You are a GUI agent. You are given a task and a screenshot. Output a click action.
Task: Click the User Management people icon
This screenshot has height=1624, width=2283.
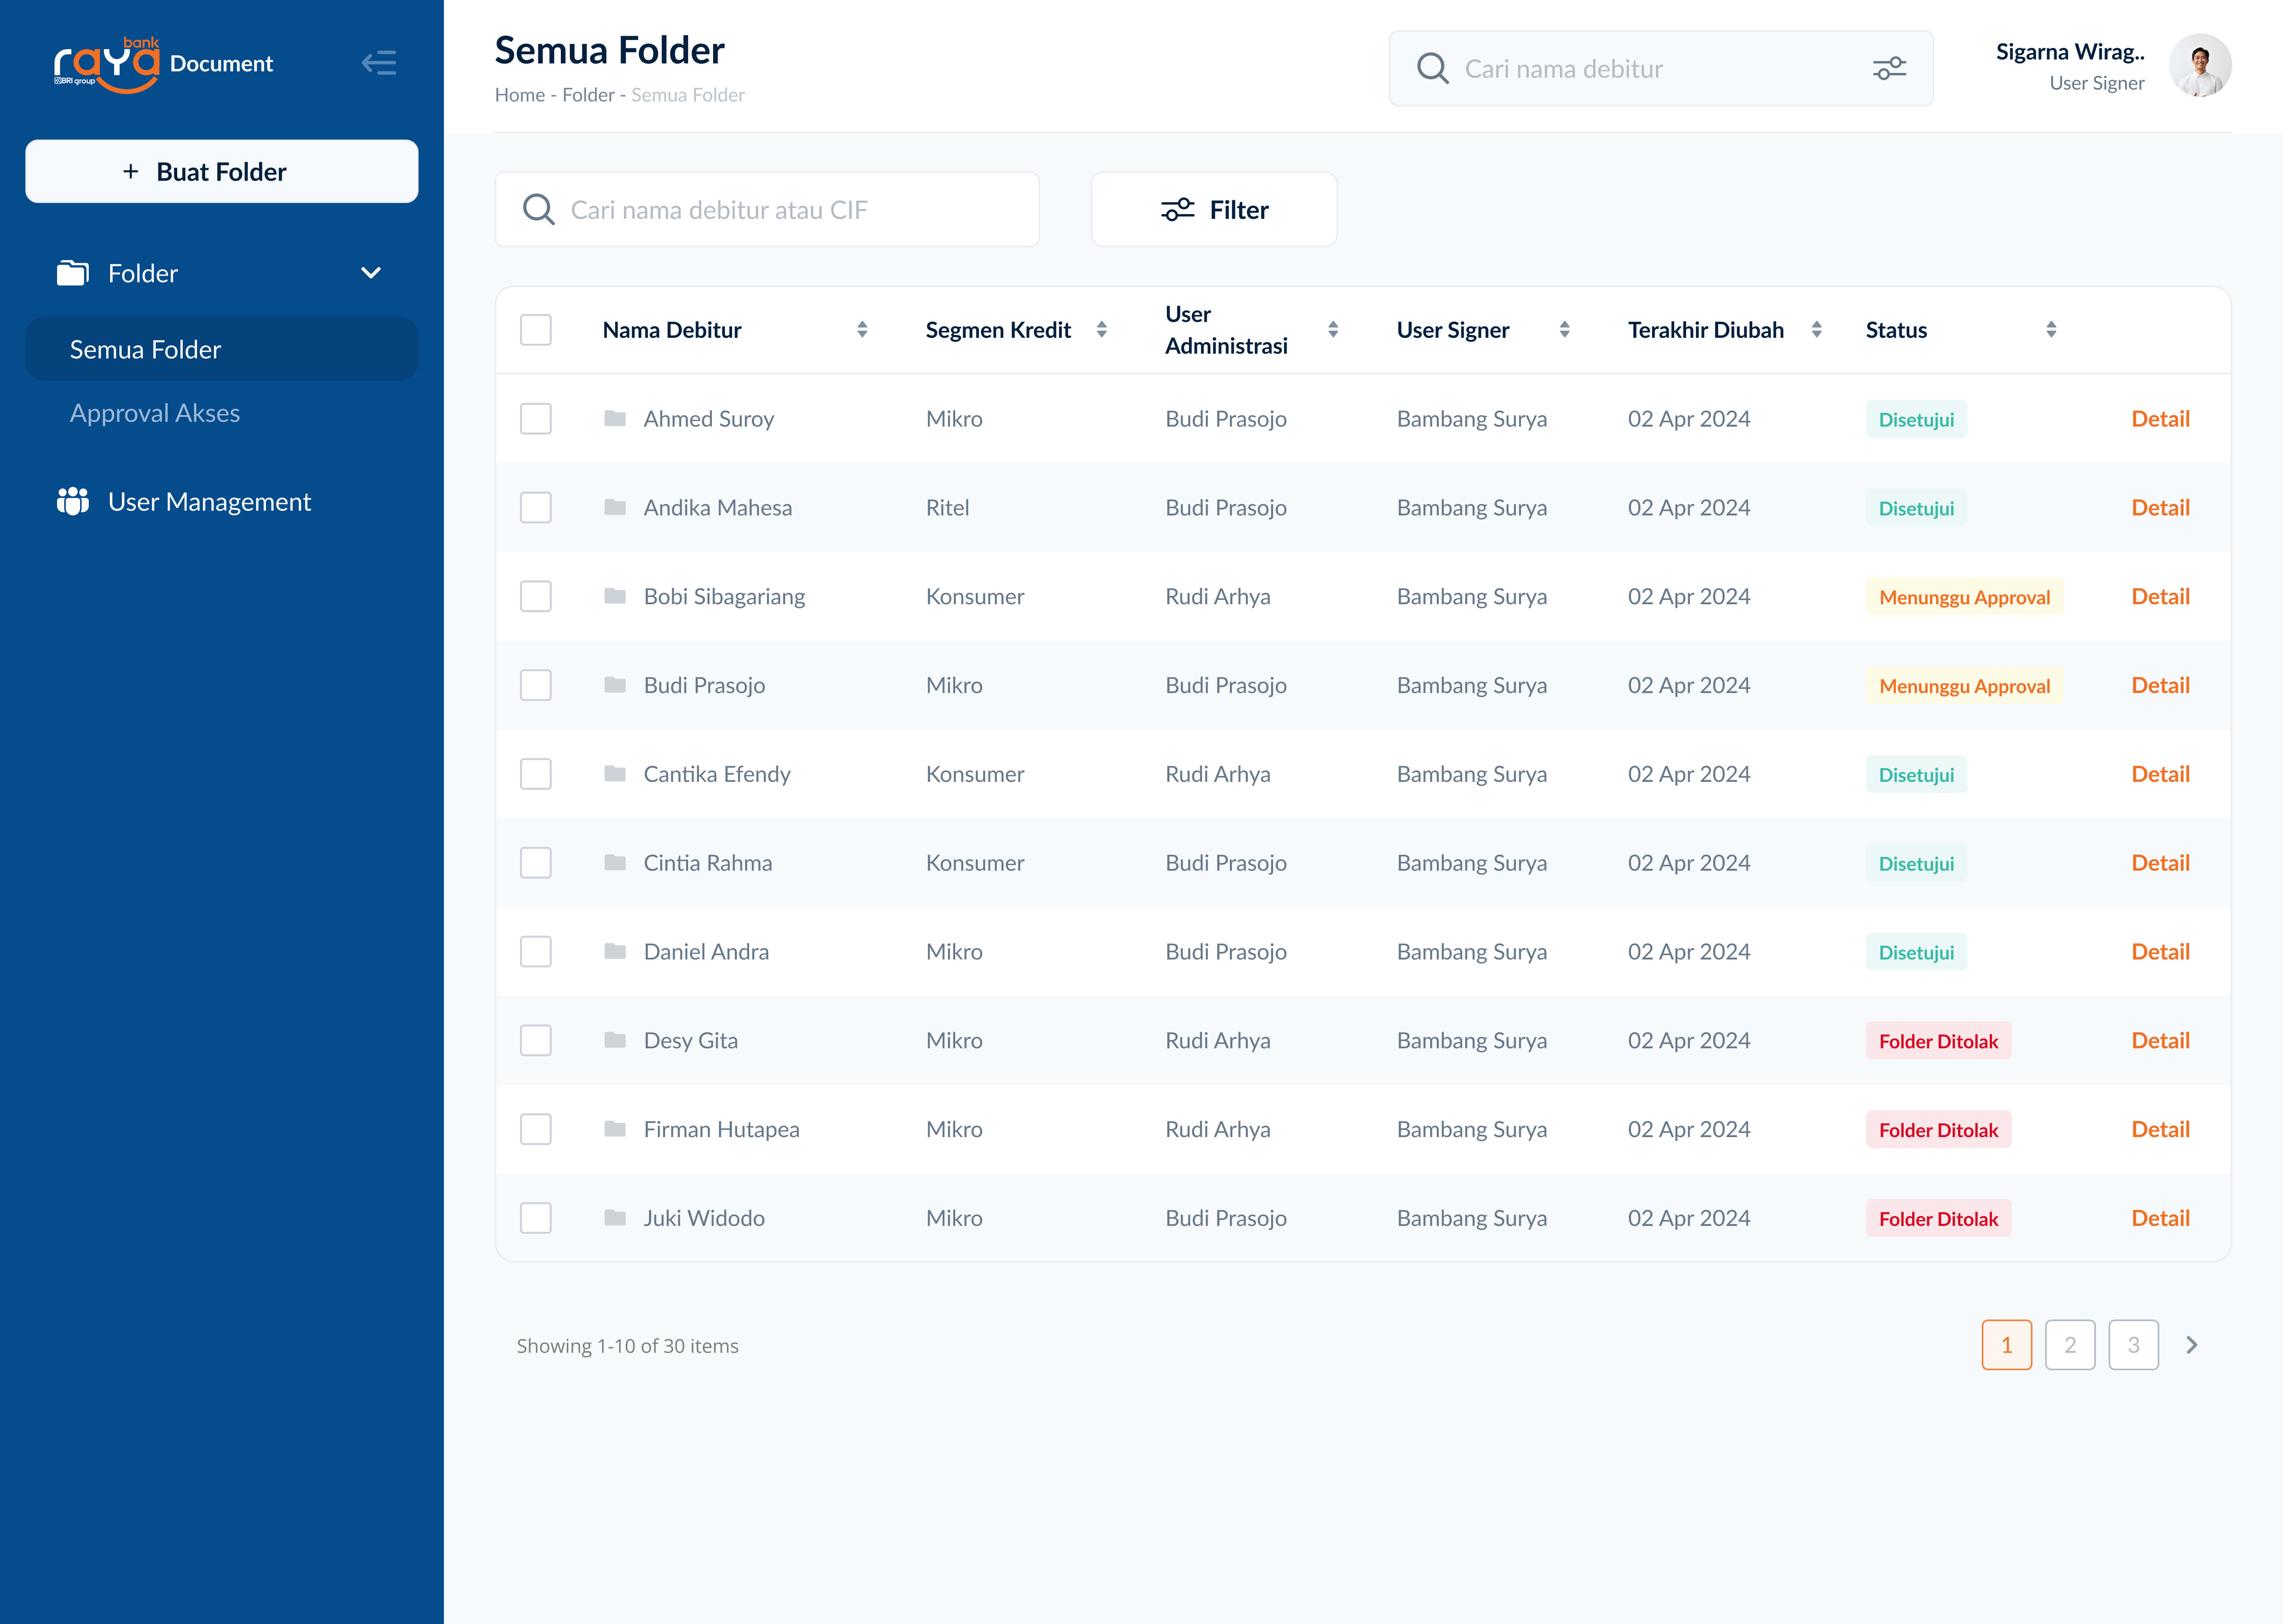73,501
